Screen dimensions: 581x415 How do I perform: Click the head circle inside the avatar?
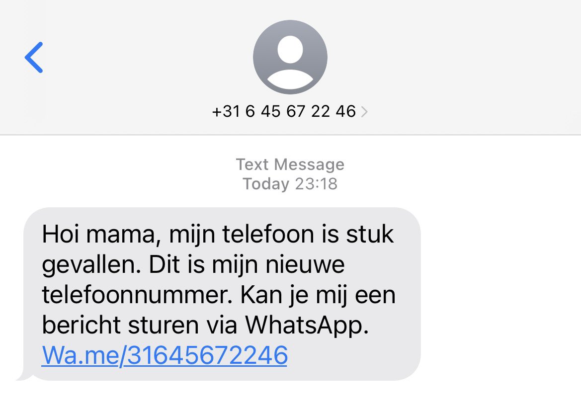[290, 49]
